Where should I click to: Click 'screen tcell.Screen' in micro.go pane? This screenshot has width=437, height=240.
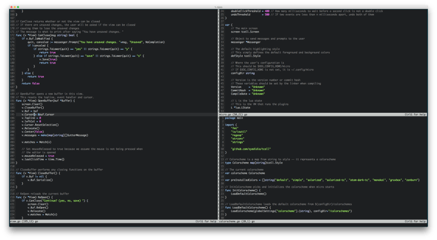tap(245, 32)
